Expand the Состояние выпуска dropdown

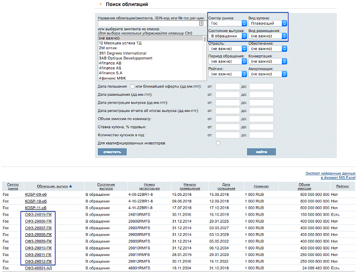coord(227,36)
